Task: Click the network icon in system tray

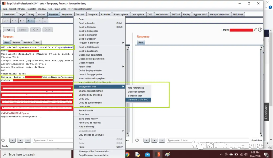Action: click(x=241, y=154)
